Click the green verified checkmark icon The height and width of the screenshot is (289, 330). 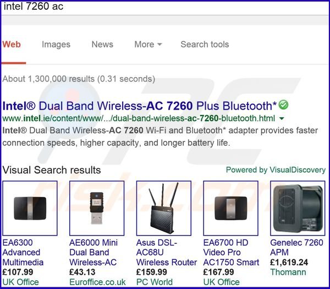pos(283,105)
